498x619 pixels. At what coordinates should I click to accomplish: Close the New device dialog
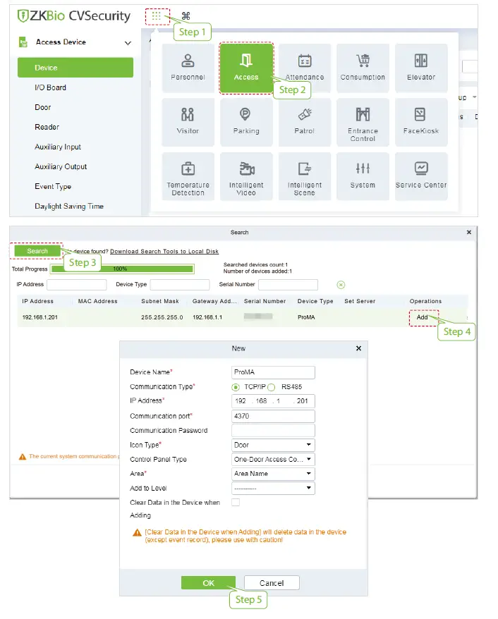[358, 348]
